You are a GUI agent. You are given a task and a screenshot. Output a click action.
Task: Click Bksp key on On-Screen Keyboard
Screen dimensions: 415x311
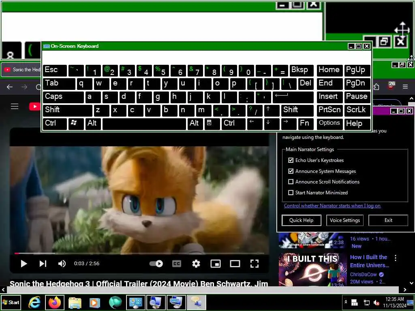[302, 70]
